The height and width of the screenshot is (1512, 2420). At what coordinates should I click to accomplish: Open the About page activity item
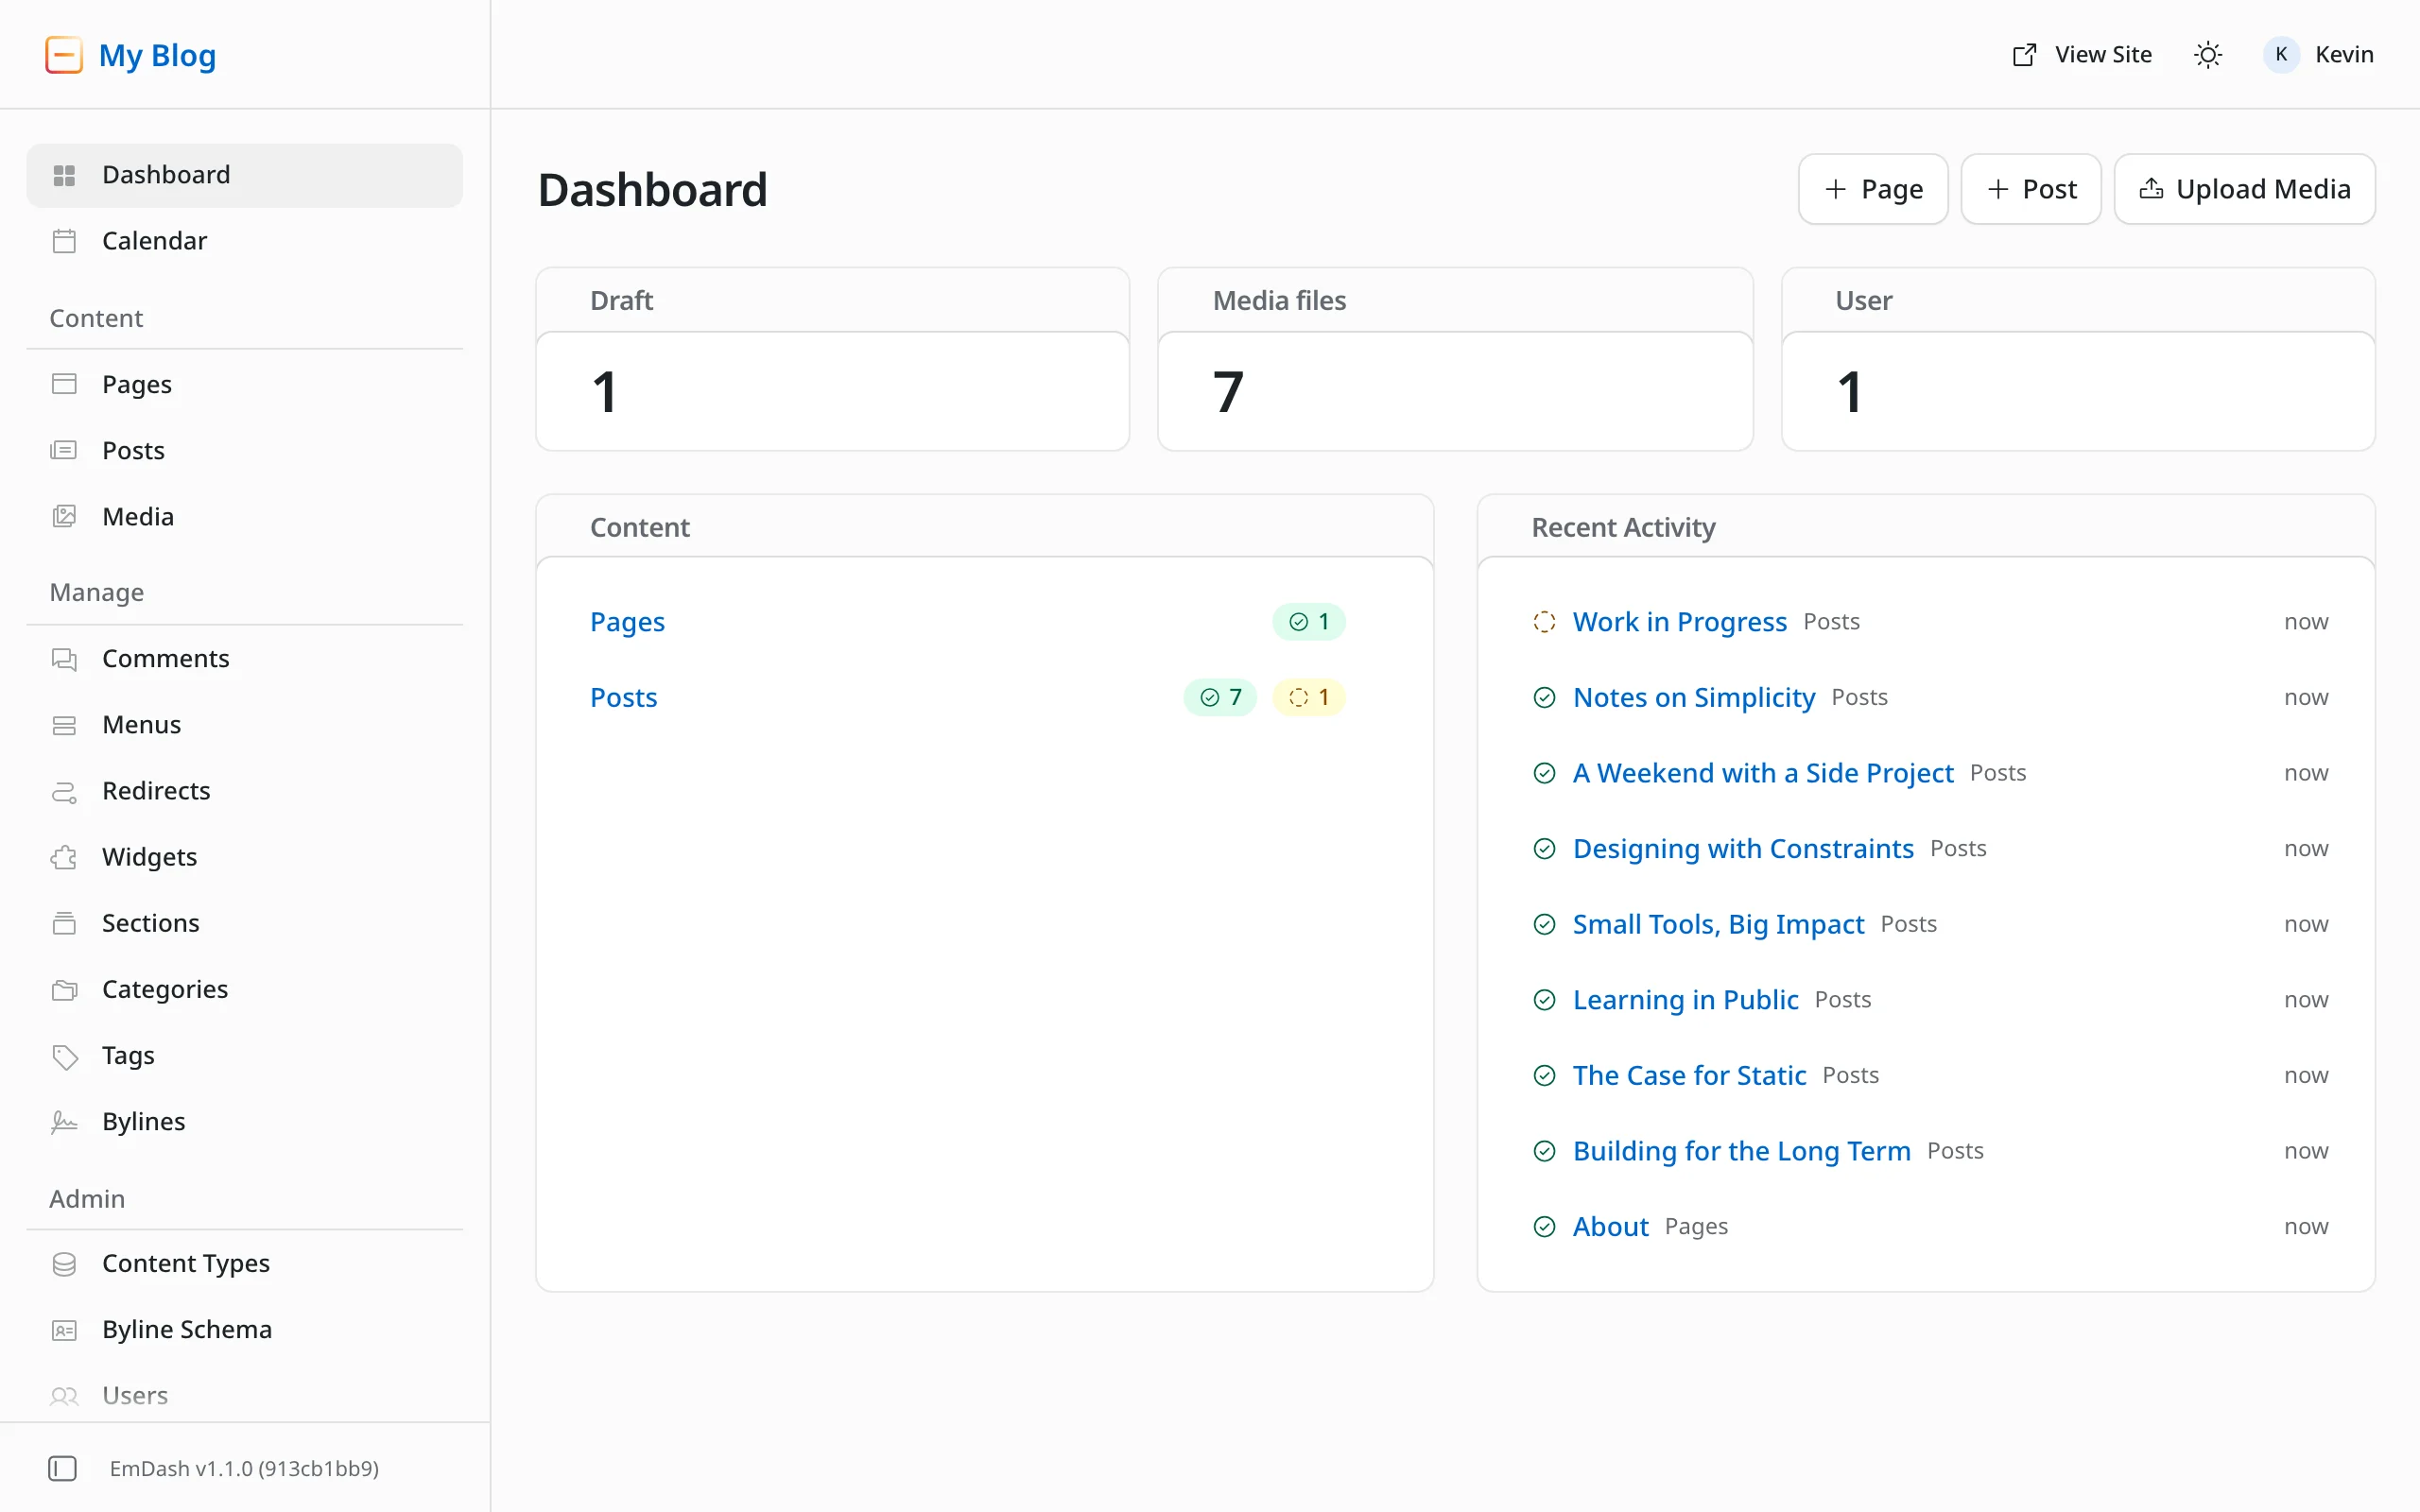(1610, 1226)
